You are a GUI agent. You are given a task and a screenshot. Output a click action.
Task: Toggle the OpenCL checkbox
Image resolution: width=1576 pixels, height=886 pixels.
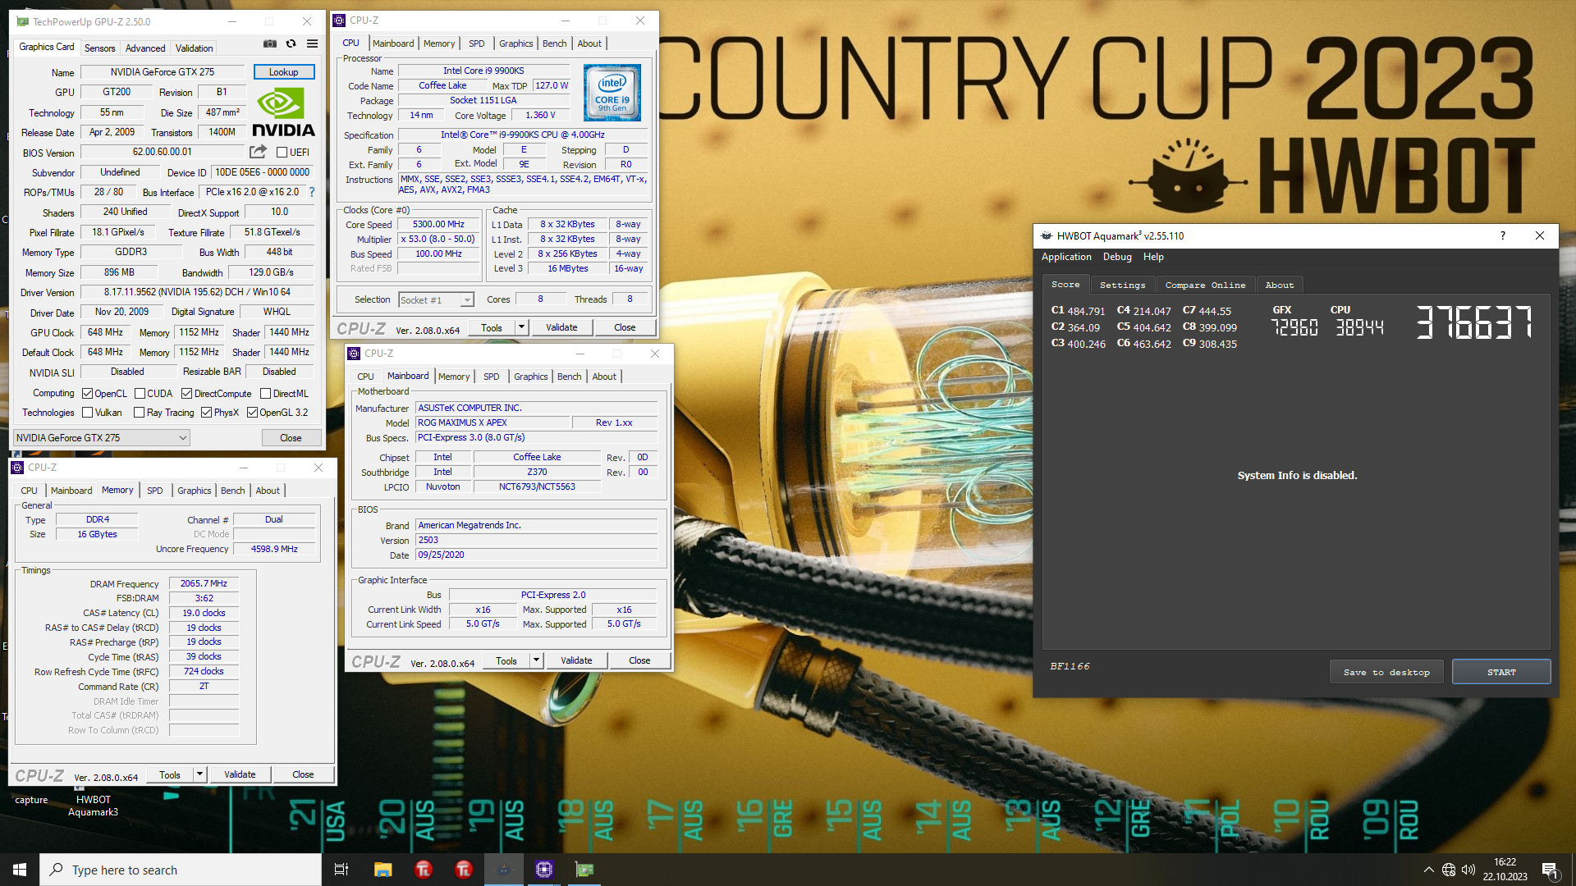tap(87, 394)
